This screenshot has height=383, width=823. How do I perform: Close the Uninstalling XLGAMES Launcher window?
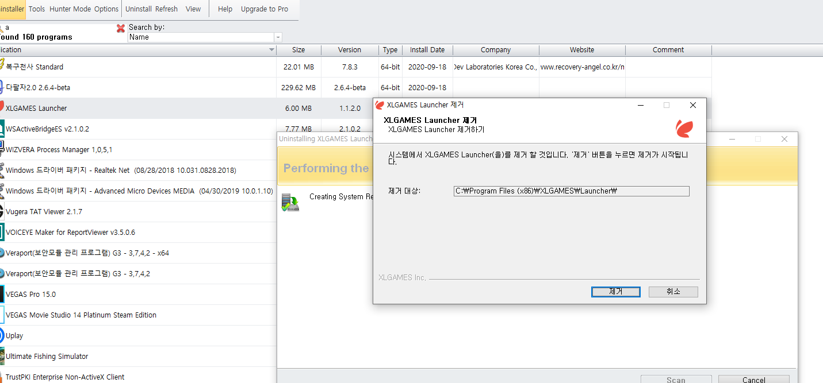pyautogui.click(x=784, y=139)
